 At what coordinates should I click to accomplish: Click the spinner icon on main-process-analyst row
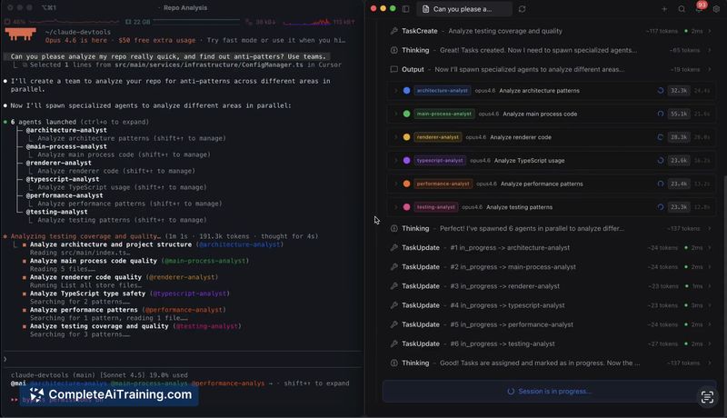coord(661,114)
